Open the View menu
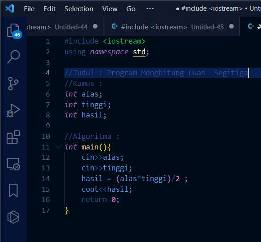Viewport: 261px width, 242px height. 110,8
